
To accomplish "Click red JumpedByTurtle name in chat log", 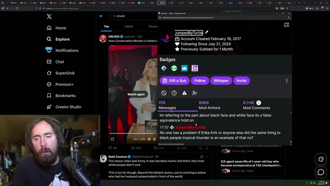I will click(x=190, y=127).
